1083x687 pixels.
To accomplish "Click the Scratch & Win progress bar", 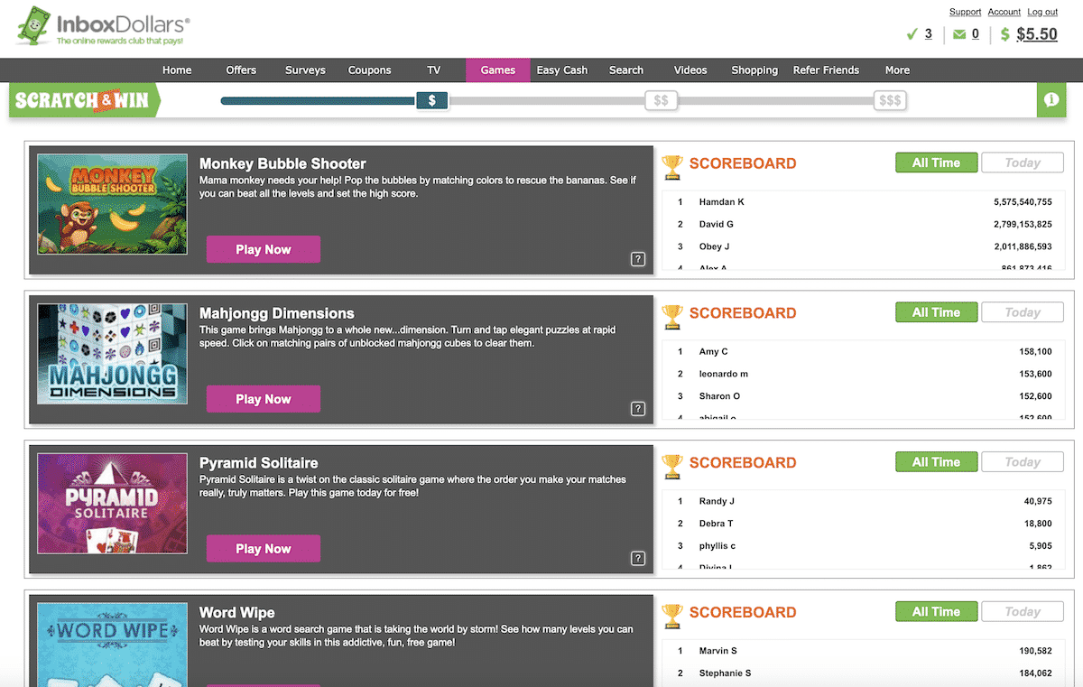I will pyautogui.click(x=563, y=100).
